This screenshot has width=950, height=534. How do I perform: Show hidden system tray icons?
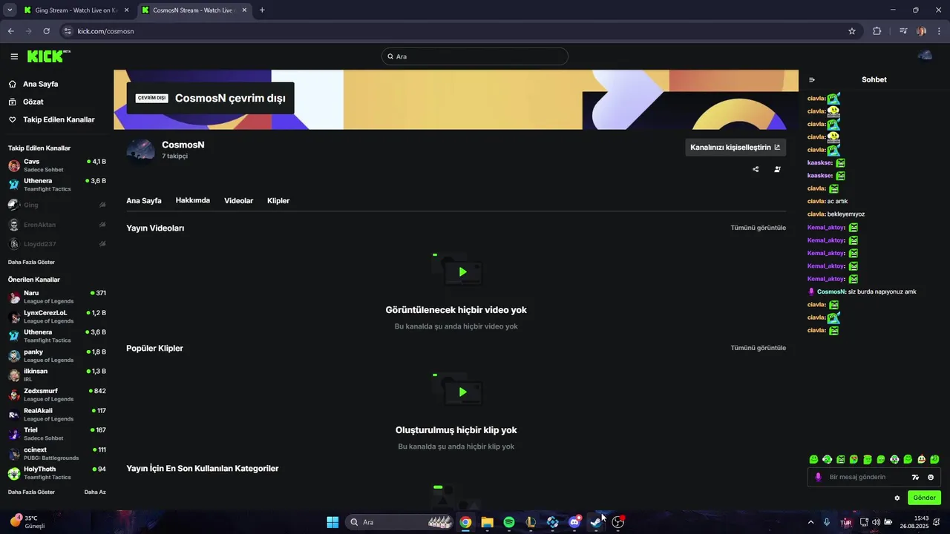810,522
